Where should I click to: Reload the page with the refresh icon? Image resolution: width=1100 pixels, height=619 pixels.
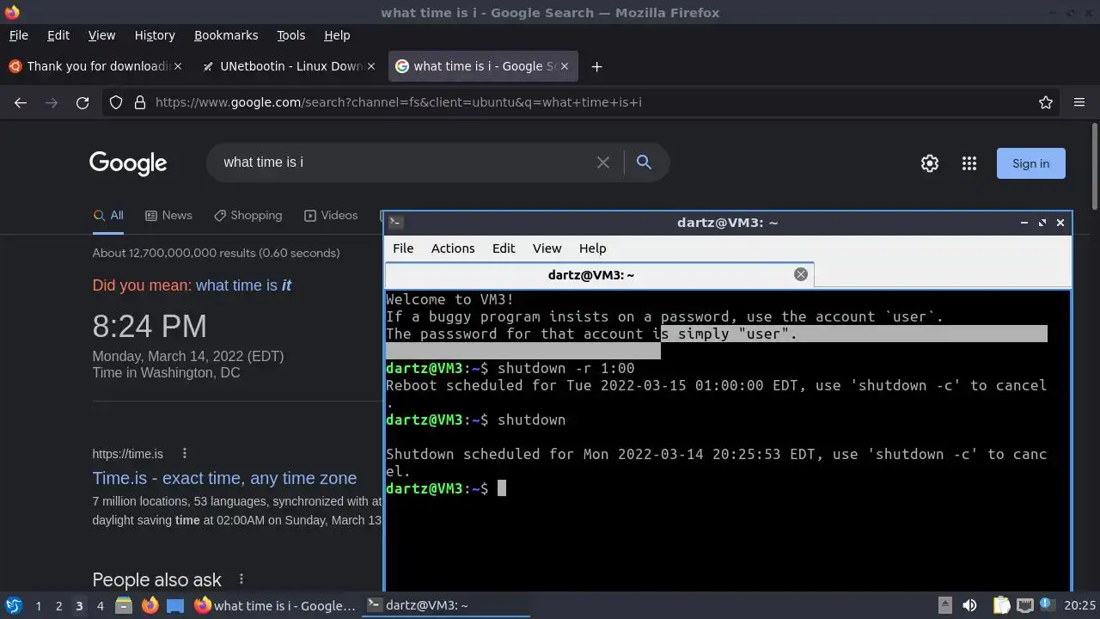(x=82, y=102)
